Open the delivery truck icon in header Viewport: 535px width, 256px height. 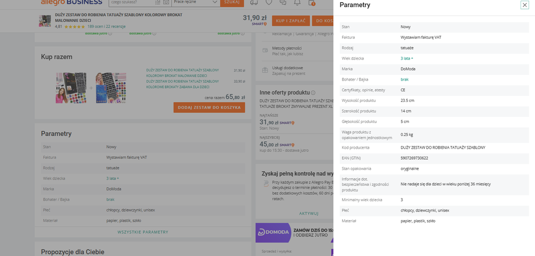tap(255, 3)
